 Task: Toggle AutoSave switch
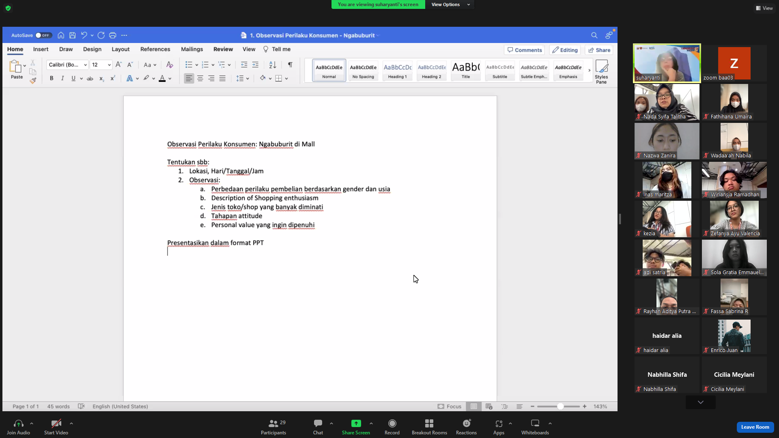coord(43,35)
